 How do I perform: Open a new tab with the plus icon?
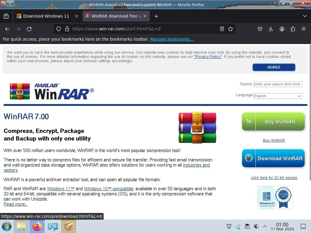pos(156,16)
